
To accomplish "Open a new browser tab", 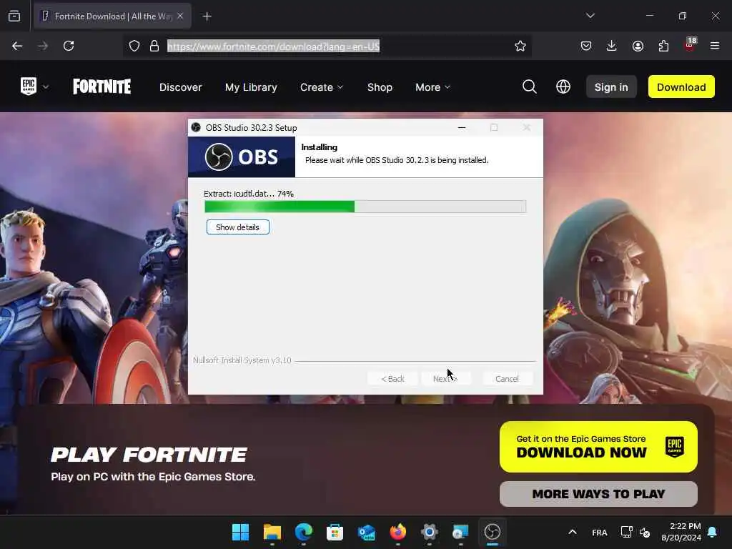I will click(x=207, y=16).
